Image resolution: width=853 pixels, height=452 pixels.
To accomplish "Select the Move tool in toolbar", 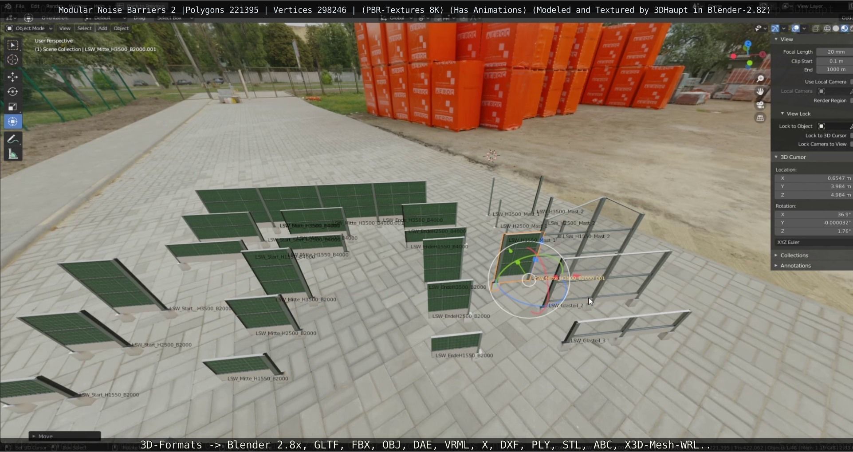I will click(x=13, y=77).
